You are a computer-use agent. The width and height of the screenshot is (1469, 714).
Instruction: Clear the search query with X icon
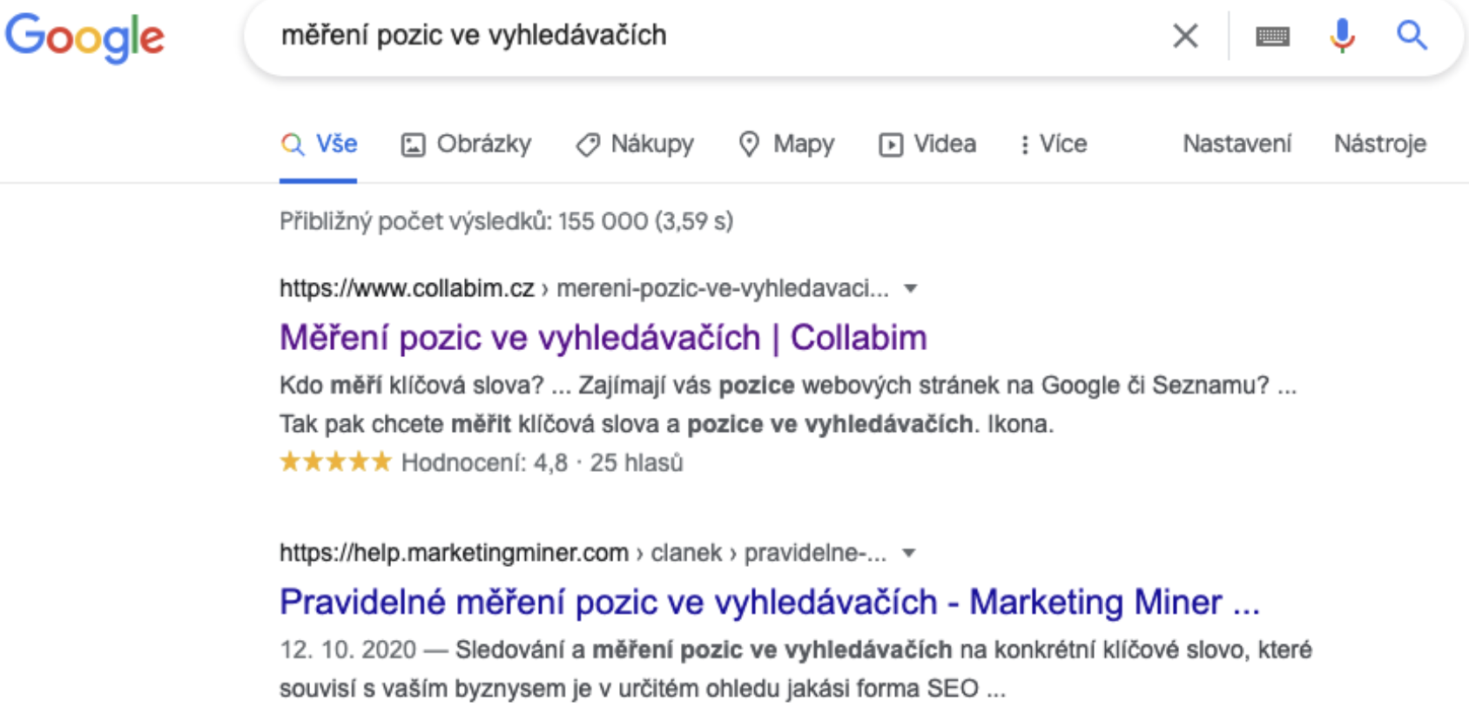pyautogui.click(x=1185, y=36)
